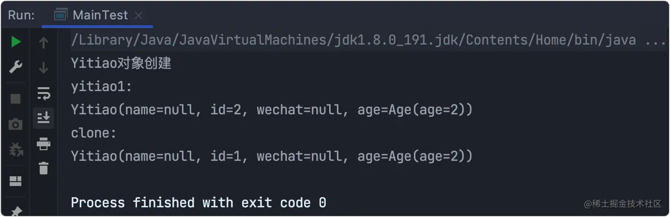Click the Run tool window label
The width and height of the screenshot is (670, 217).
21,15
